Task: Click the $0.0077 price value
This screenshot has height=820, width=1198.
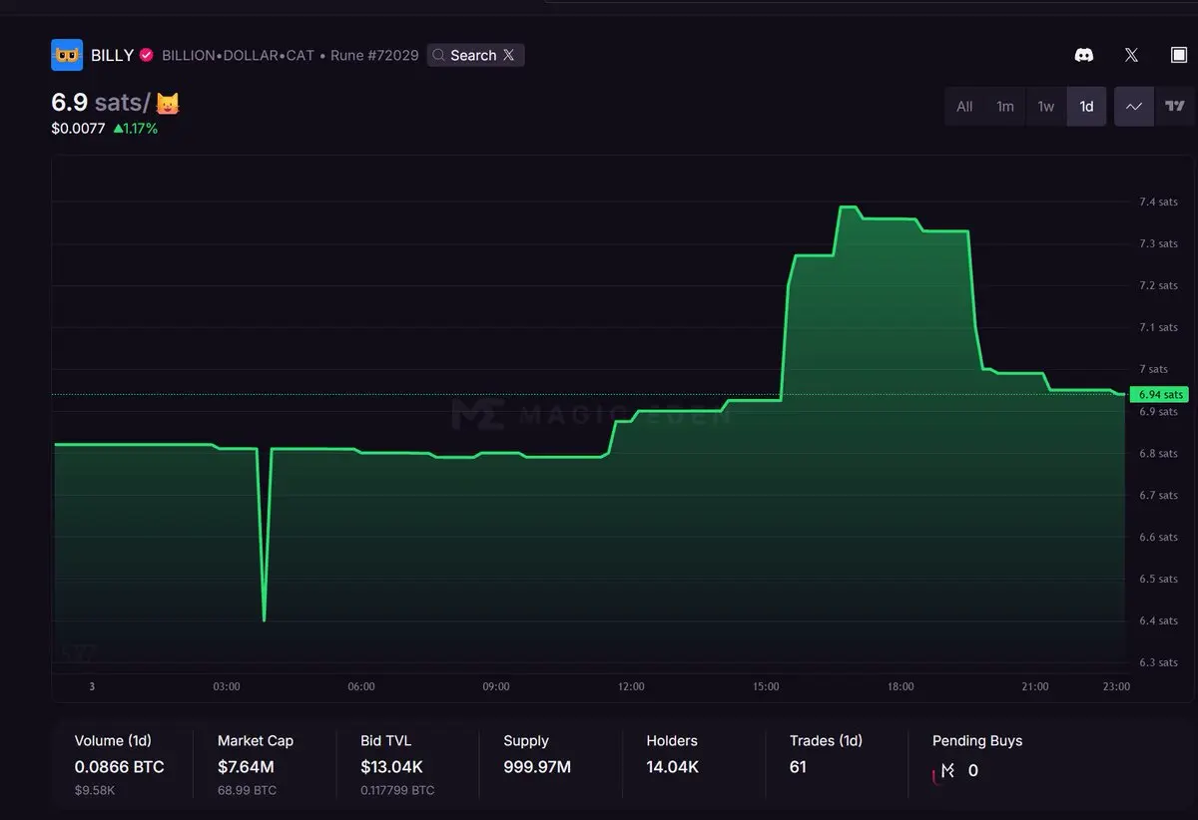Action: 78,128
